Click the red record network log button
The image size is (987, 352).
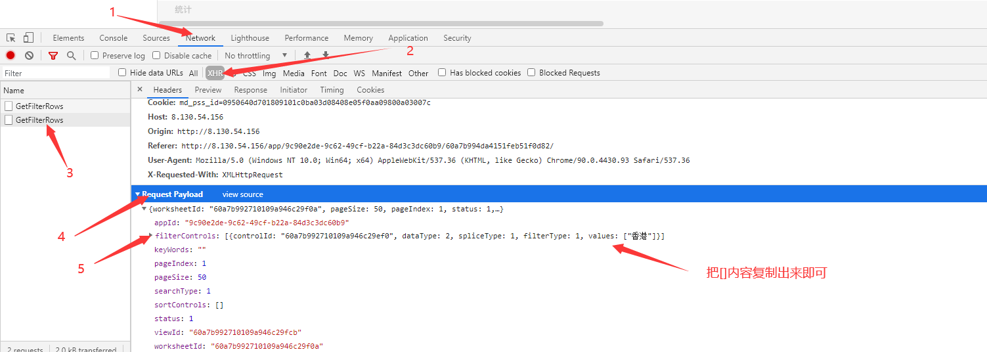11,56
